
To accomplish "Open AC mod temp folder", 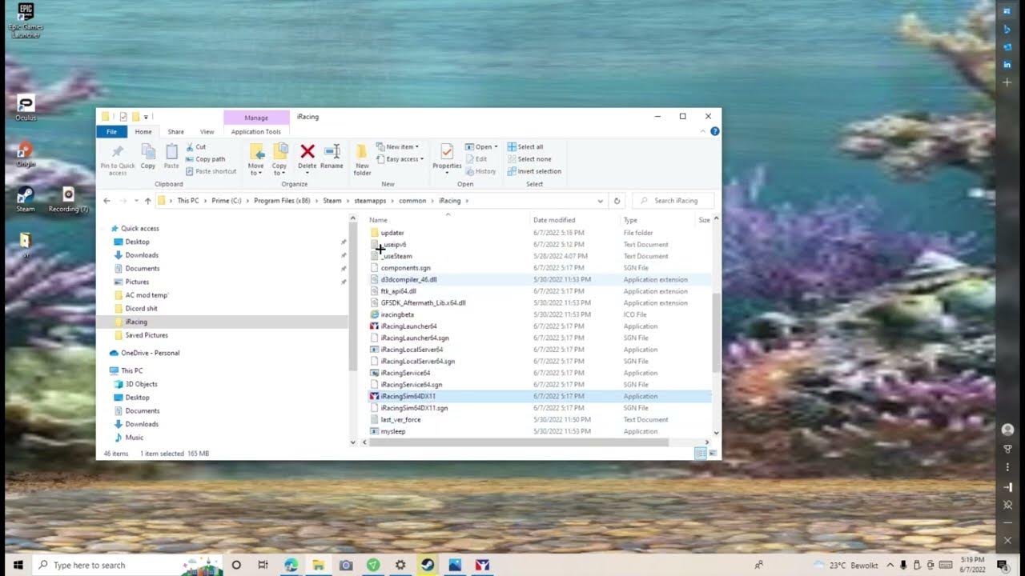I will tap(147, 295).
